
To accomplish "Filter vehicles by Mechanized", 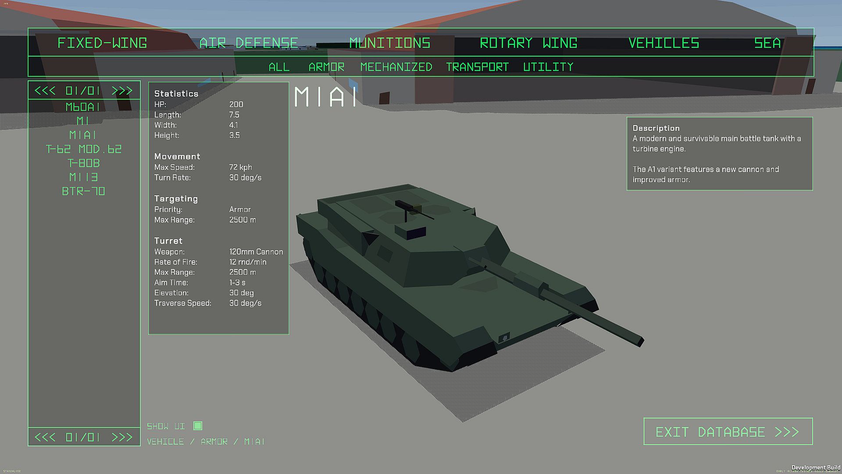I will coord(396,67).
